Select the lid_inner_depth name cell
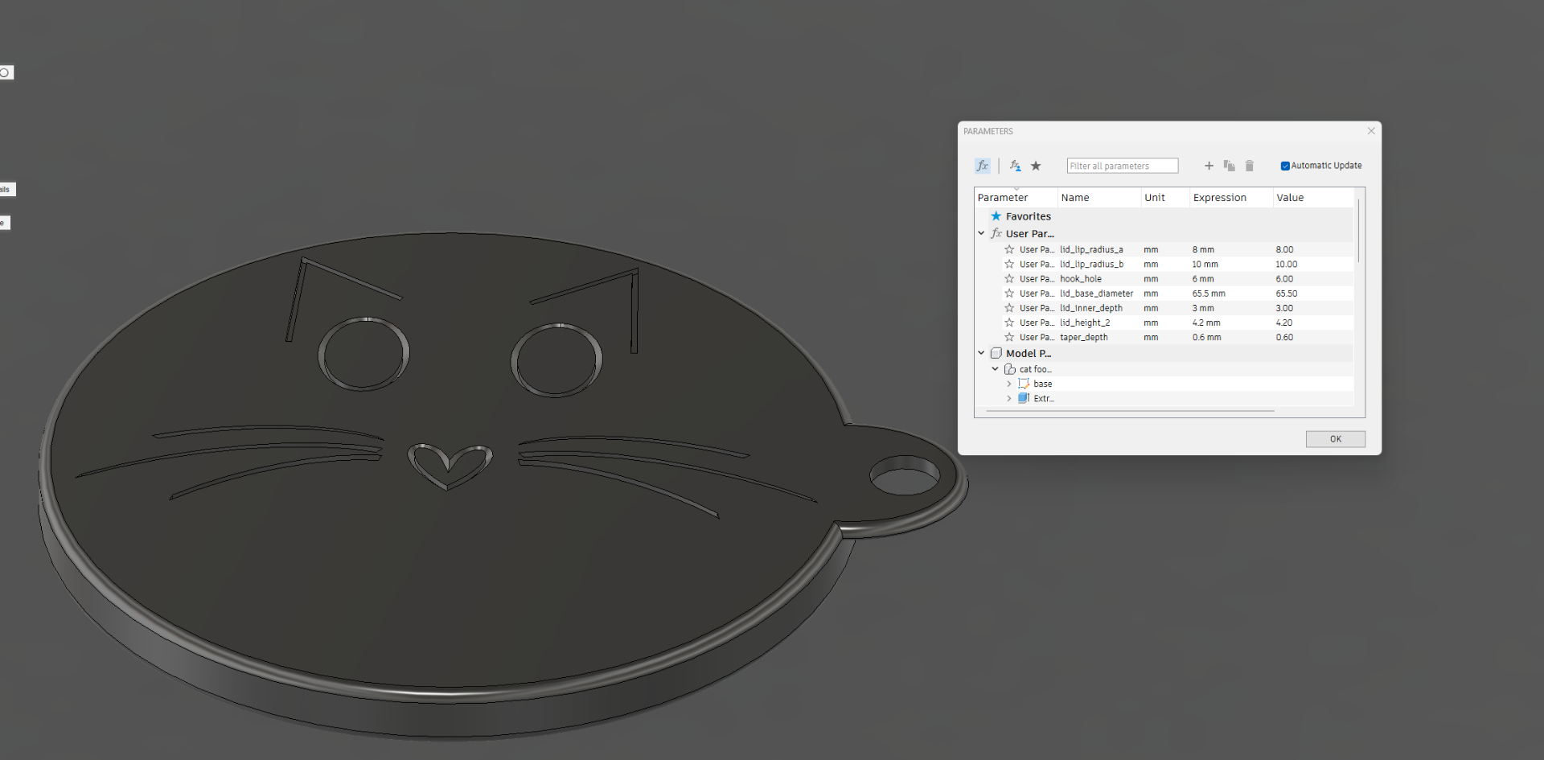The width and height of the screenshot is (1544, 760). [1098, 308]
